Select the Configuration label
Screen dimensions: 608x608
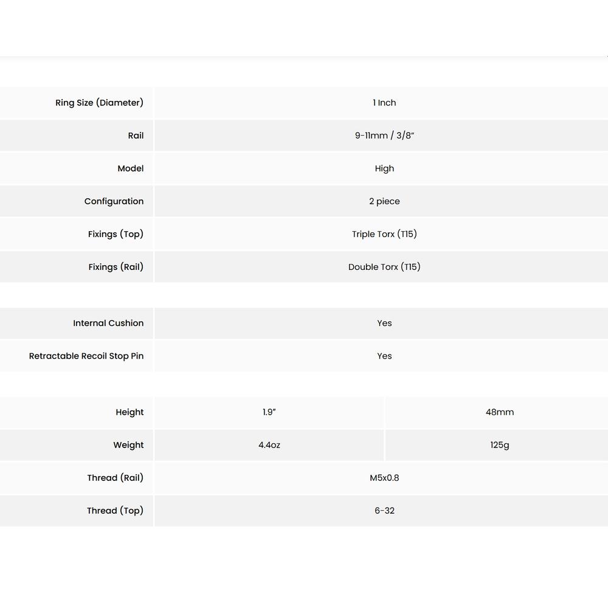(x=114, y=201)
